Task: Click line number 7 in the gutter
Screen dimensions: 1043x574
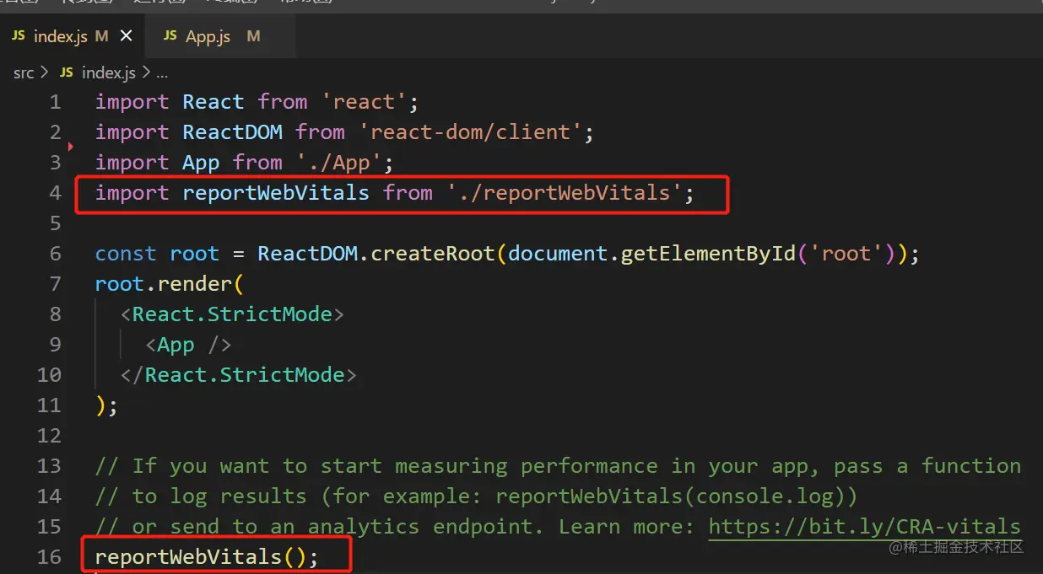Action: tap(55, 284)
